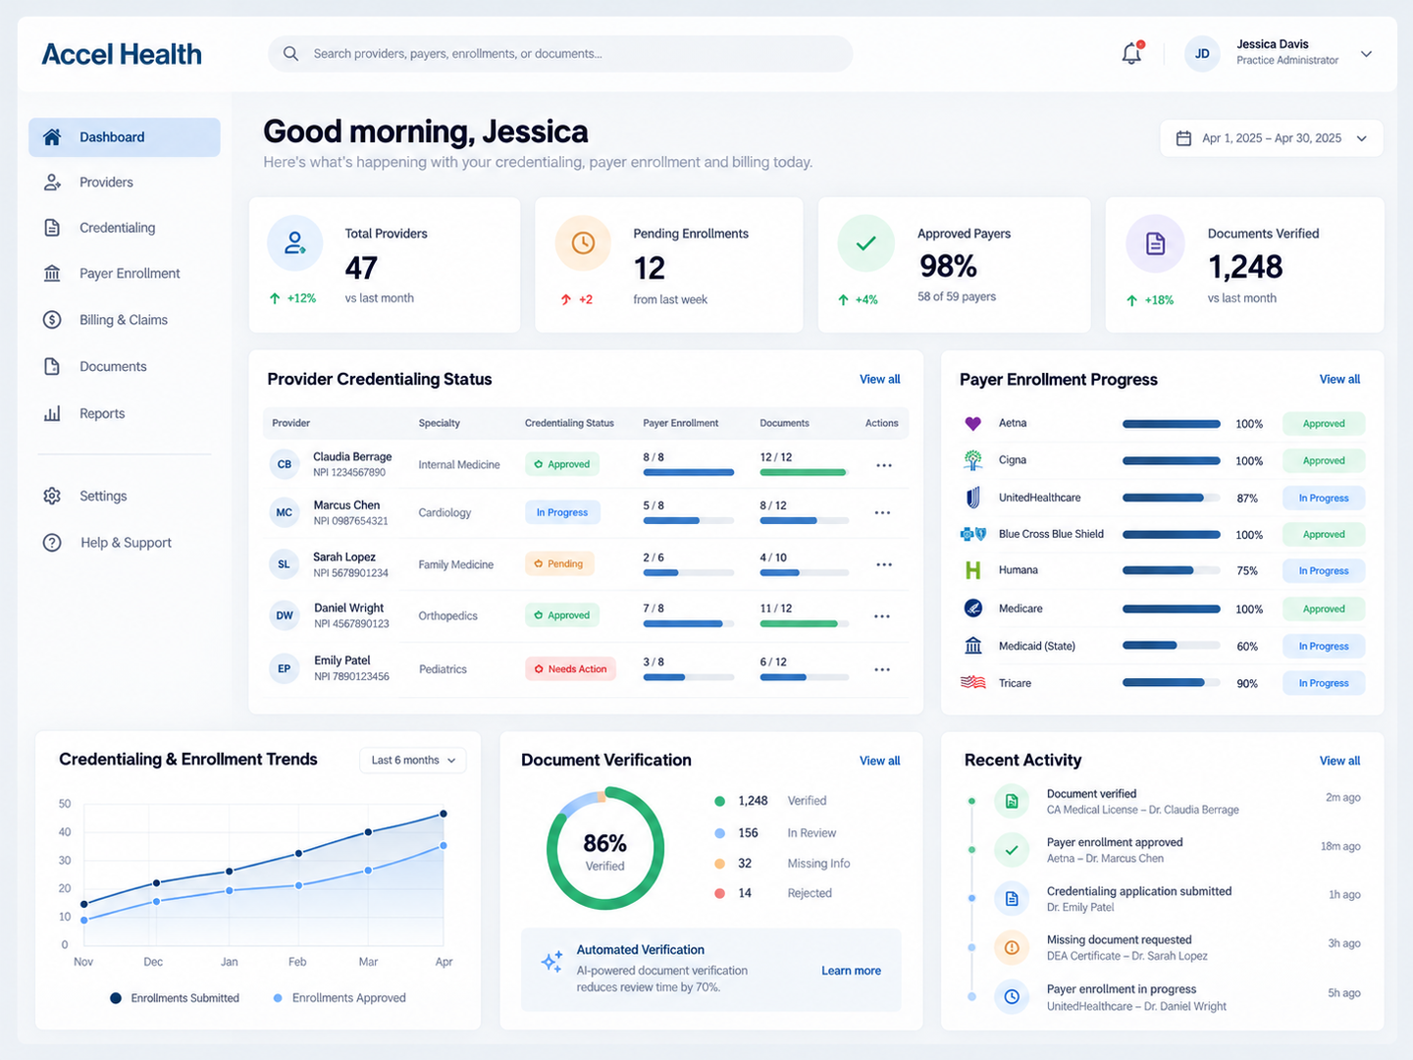Viewport: 1413px width, 1060px height.
Task: Click the JD user avatar
Action: [1202, 54]
